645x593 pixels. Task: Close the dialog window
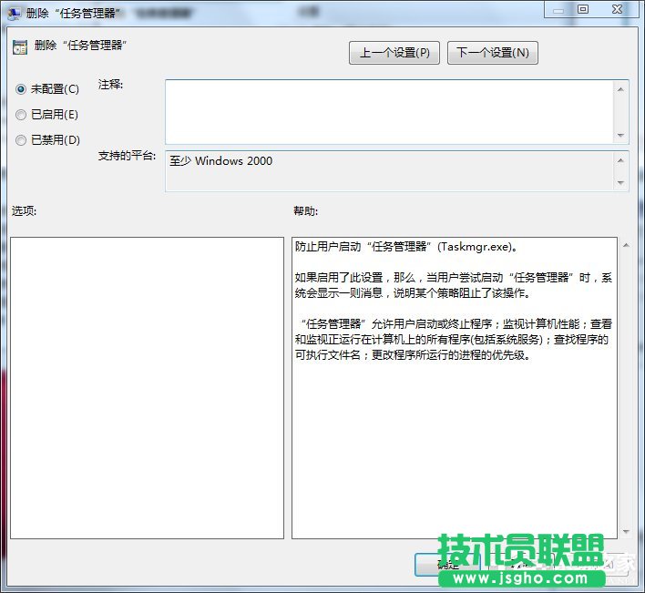tap(617, 9)
